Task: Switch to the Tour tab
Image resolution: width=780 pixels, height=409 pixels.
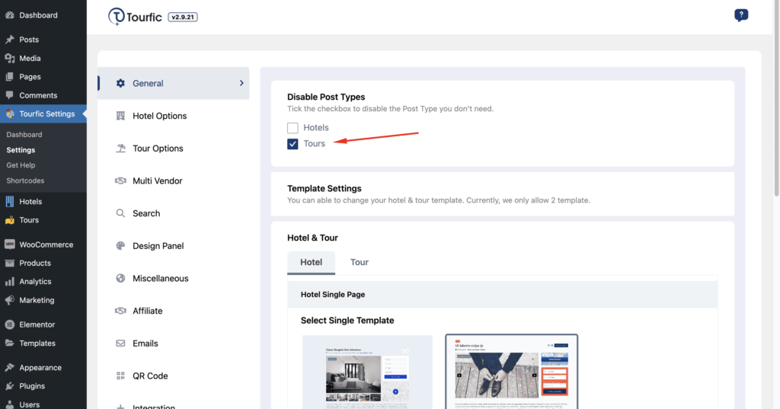Action: click(360, 262)
